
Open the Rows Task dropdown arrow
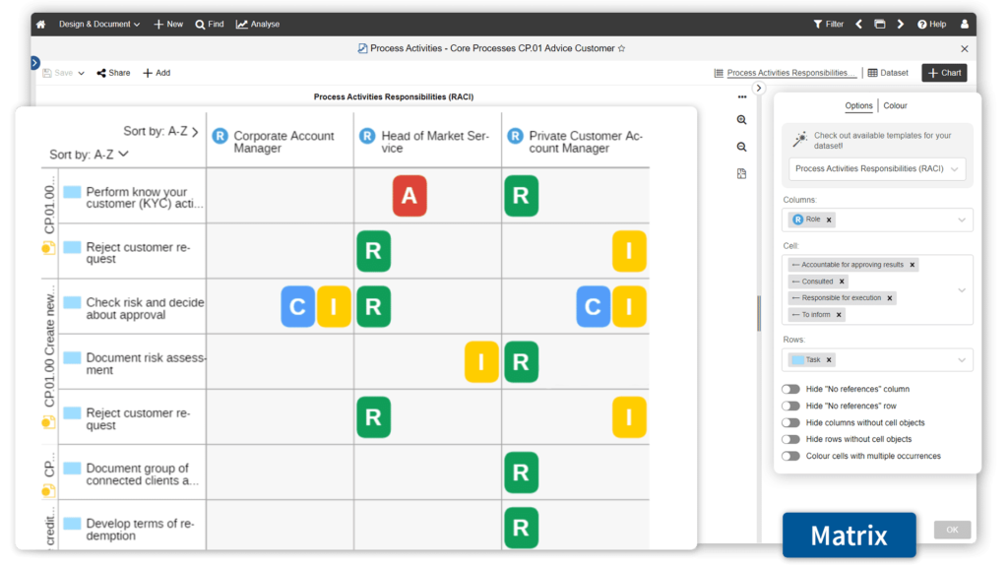[962, 360]
